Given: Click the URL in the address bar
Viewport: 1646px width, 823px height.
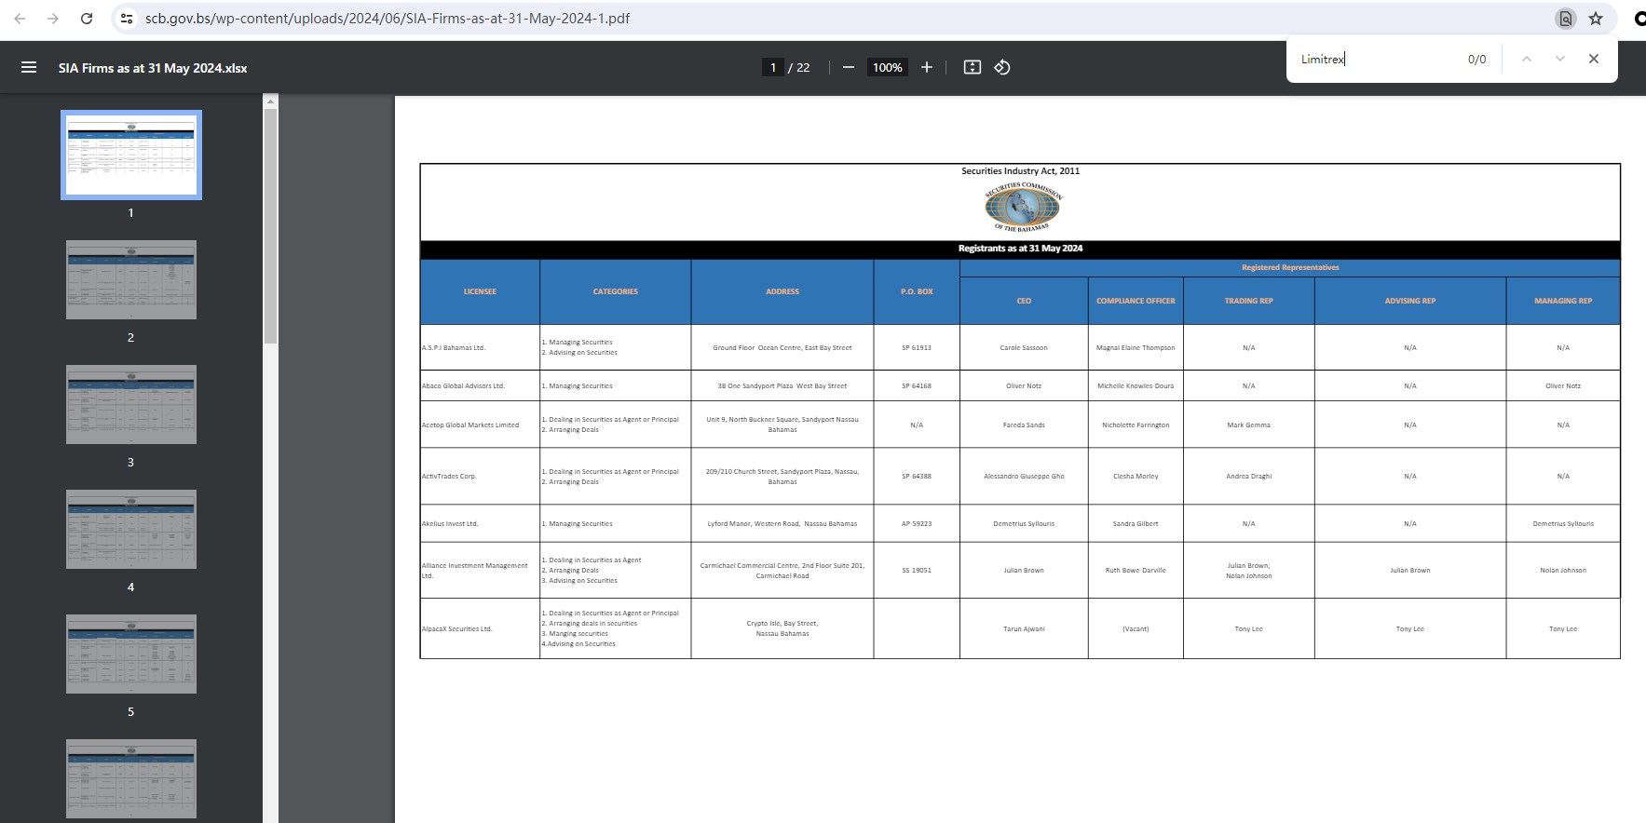Looking at the screenshot, I should (x=387, y=19).
